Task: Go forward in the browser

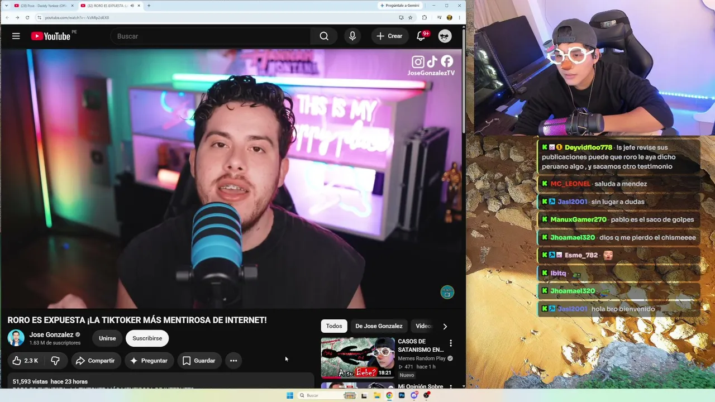Action: tap(17, 17)
